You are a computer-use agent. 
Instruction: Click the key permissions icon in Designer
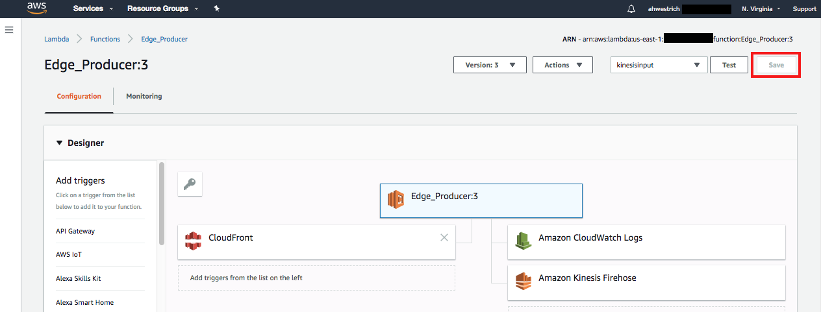point(190,184)
